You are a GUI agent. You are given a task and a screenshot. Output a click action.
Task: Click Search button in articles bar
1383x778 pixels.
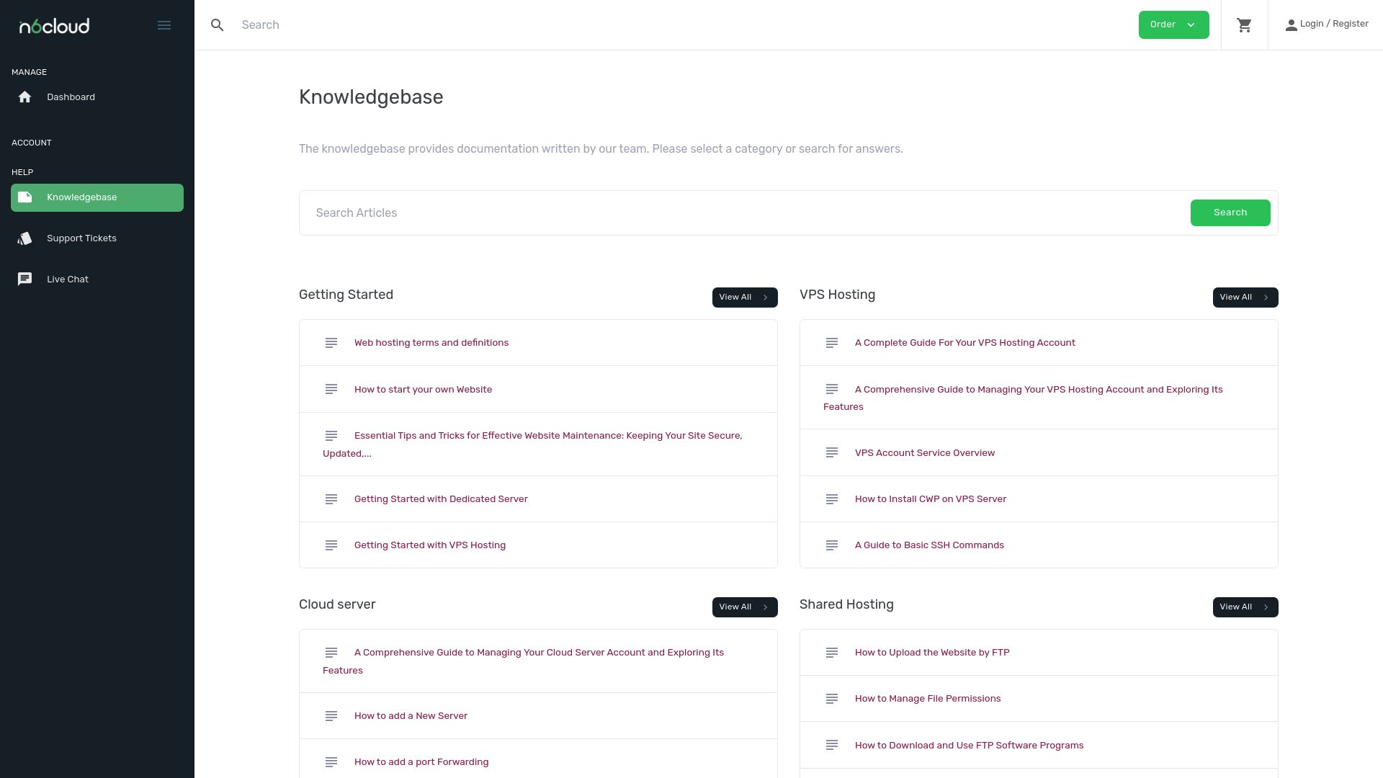coord(1230,213)
